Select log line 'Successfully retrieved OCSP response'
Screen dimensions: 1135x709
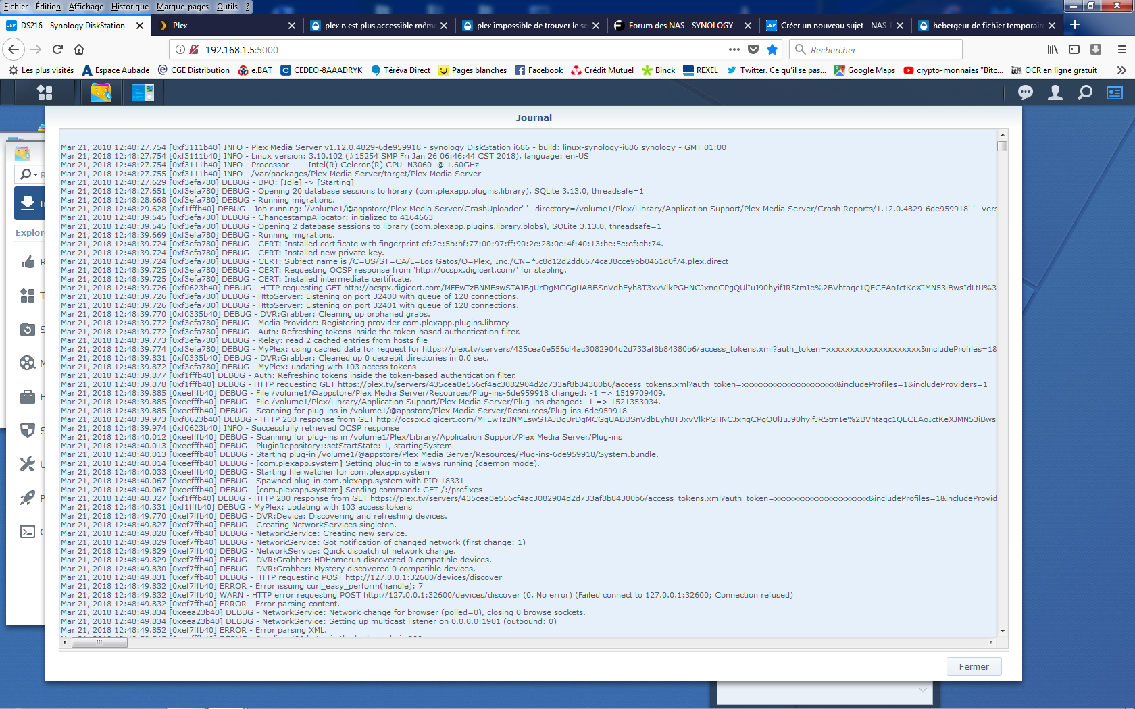tap(230, 428)
